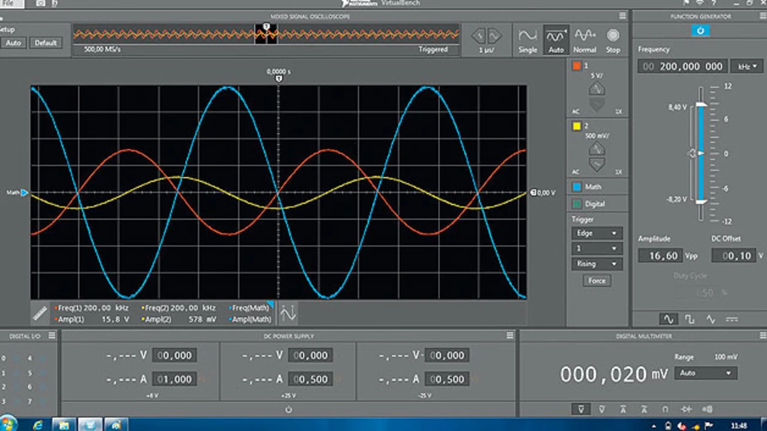Image resolution: width=767 pixels, height=431 pixels.
Task: Force a trigger event
Action: pos(597,281)
